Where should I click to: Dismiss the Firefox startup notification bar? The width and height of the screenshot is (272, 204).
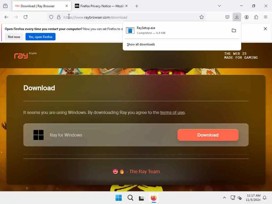click(x=265, y=29)
